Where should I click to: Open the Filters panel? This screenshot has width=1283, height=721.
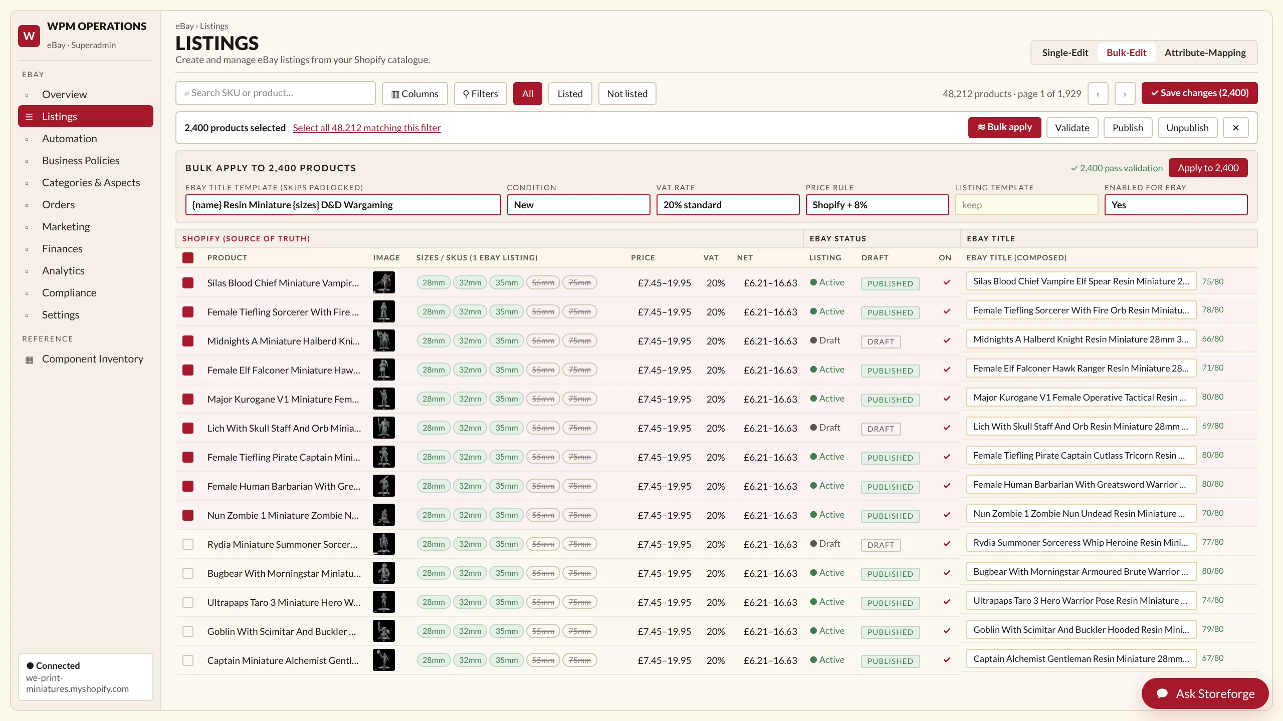[480, 94]
